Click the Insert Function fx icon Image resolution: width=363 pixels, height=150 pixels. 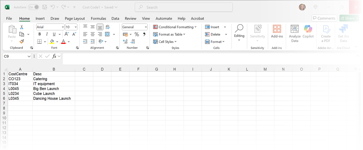[54, 56]
